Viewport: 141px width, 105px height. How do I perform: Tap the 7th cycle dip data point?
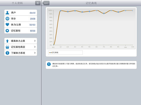pyautogui.click(x=104, y=13)
